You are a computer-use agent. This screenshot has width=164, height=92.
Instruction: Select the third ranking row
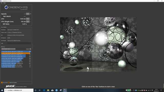coord(16,55)
